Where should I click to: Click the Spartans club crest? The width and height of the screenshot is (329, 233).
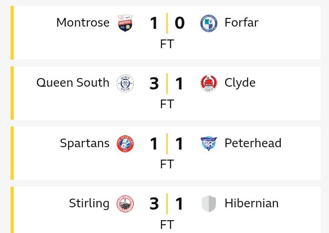(125, 144)
